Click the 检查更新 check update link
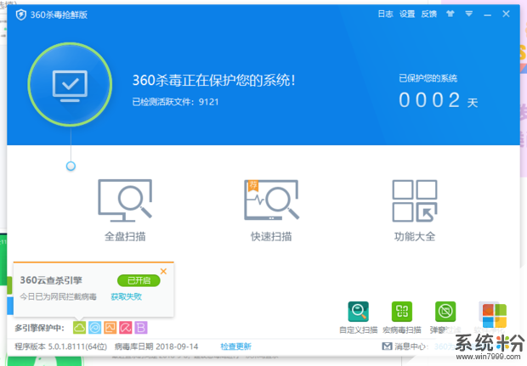 point(236,346)
